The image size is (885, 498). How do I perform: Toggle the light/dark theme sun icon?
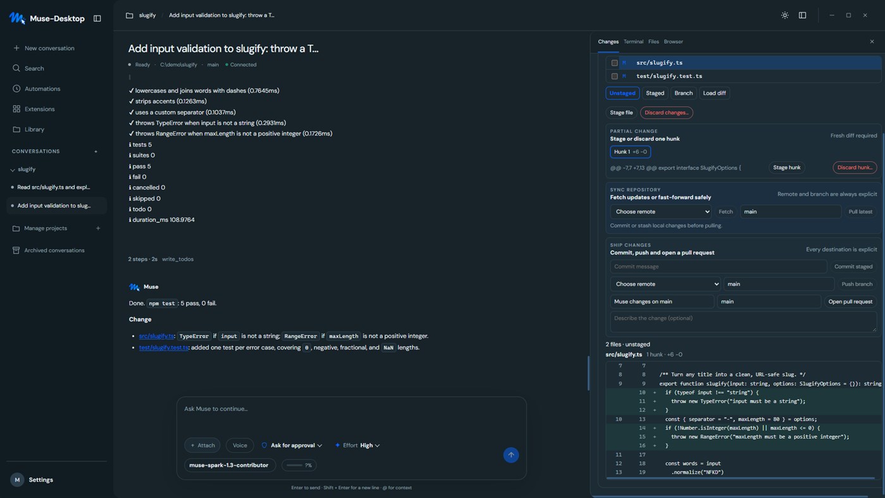[785, 15]
